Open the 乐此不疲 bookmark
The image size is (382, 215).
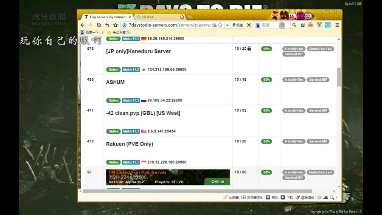[x=119, y=32]
